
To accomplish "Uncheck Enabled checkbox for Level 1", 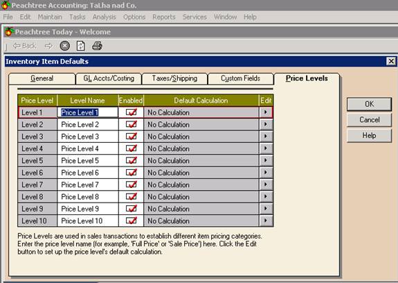I will [x=132, y=112].
